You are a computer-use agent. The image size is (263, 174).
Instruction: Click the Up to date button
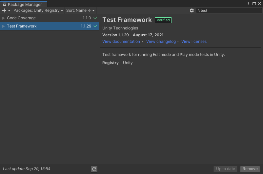225,169
